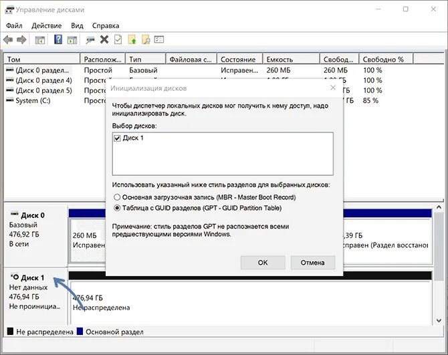Image resolution: width=448 pixels, height=355 pixels.
Task: Close the Инициализация дисков dialog with X
Action: coord(333,88)
